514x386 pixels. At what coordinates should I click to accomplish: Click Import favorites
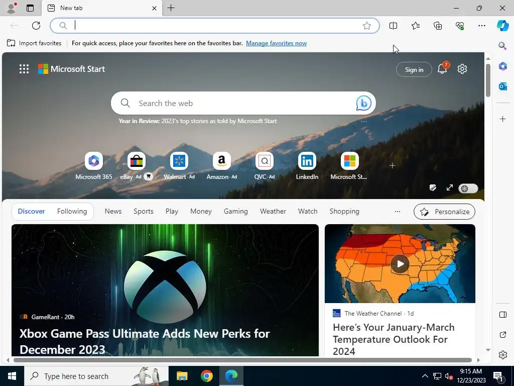tap(34, 43)
